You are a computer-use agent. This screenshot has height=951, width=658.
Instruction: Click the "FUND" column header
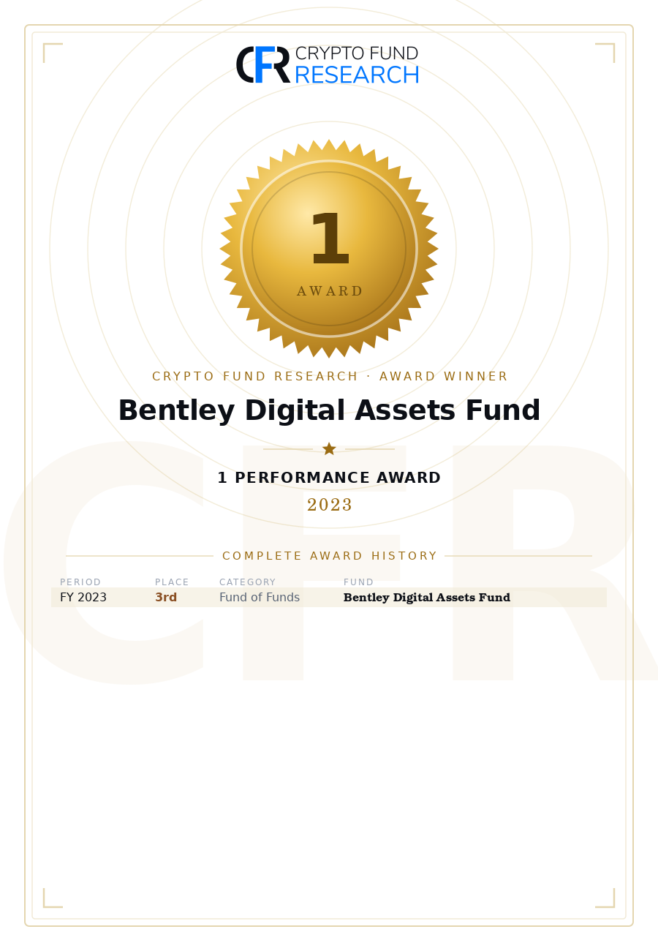(x=358, y=582)
